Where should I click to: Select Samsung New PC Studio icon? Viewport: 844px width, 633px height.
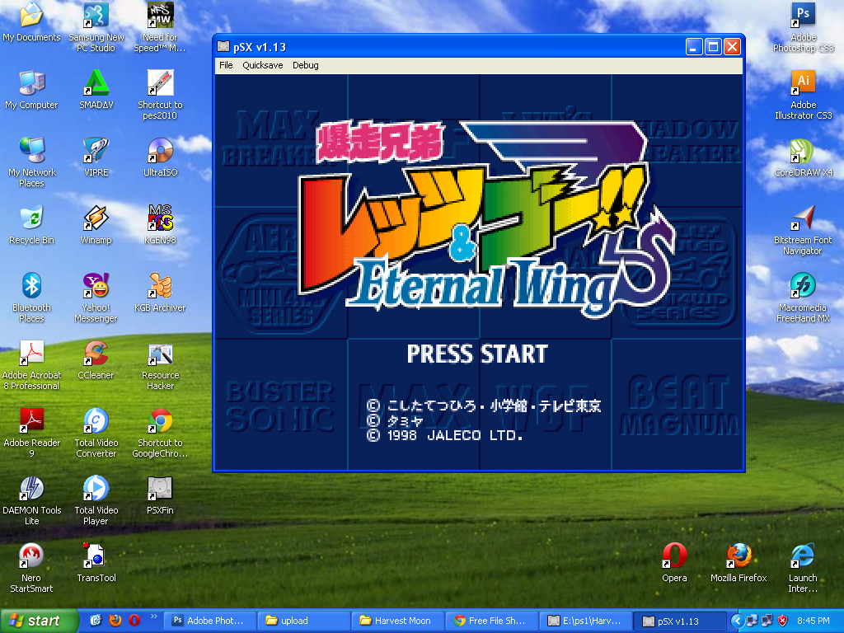point(96,27)
